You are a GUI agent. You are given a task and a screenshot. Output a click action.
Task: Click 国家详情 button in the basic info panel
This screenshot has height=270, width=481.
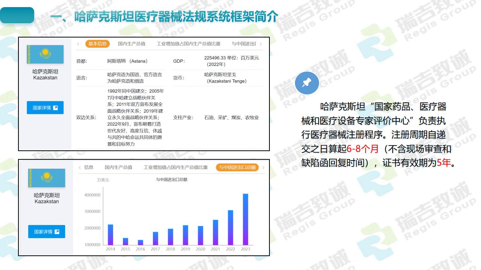[45, 108]
